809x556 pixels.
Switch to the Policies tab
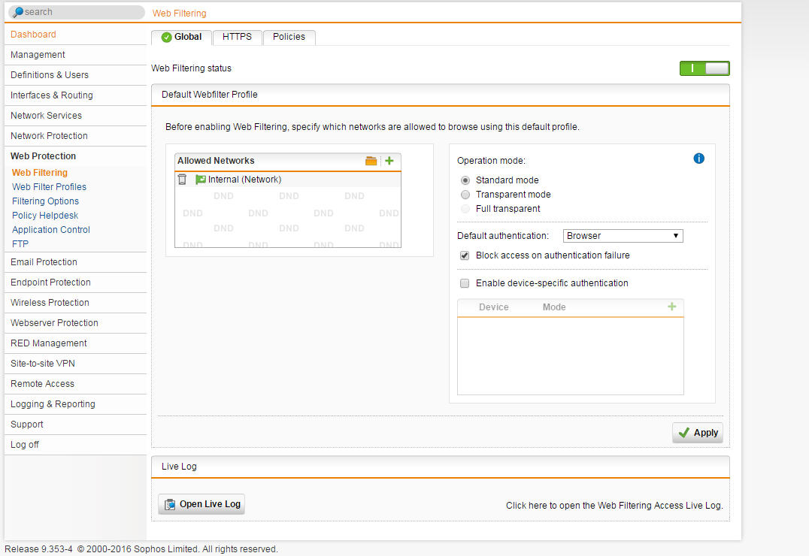[289, 37]
